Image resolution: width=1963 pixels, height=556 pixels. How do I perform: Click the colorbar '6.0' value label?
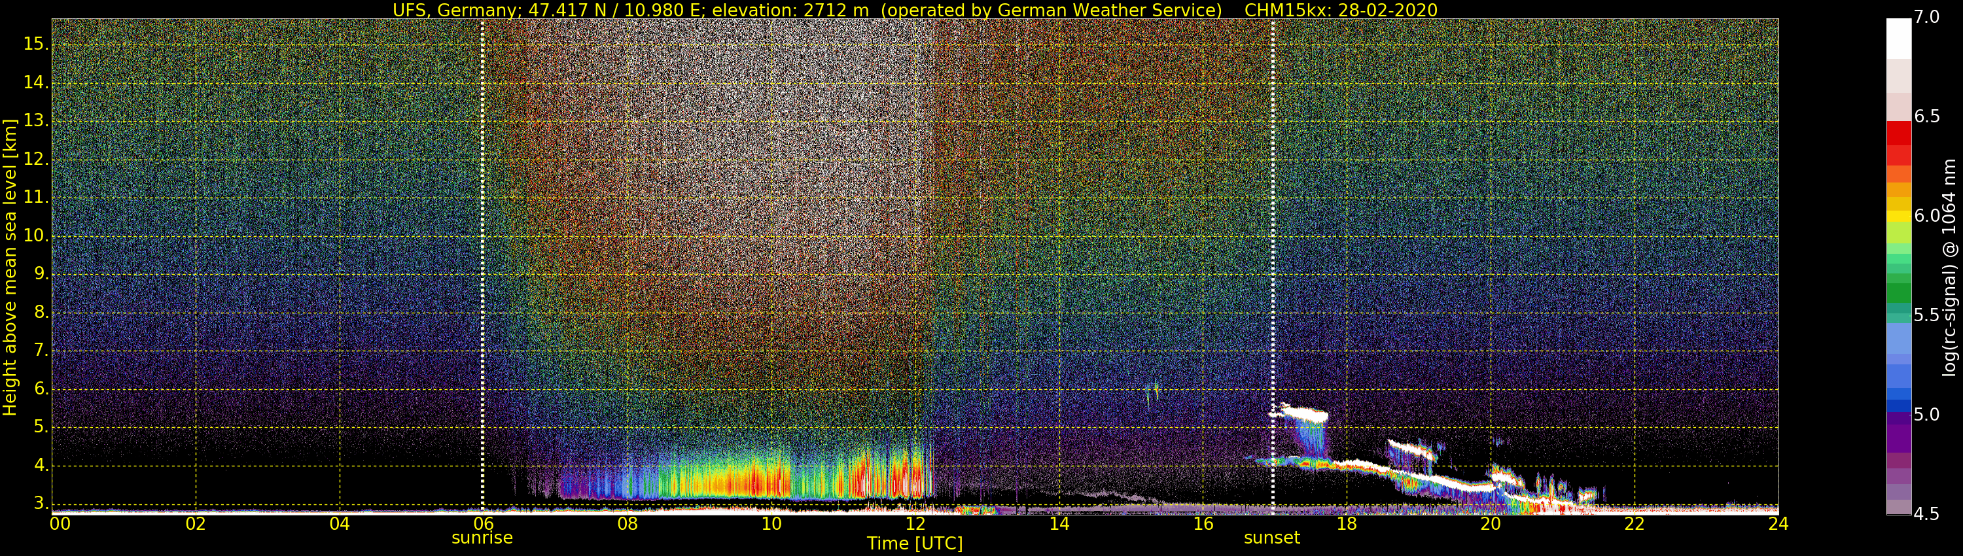[x=1926, y=217]
